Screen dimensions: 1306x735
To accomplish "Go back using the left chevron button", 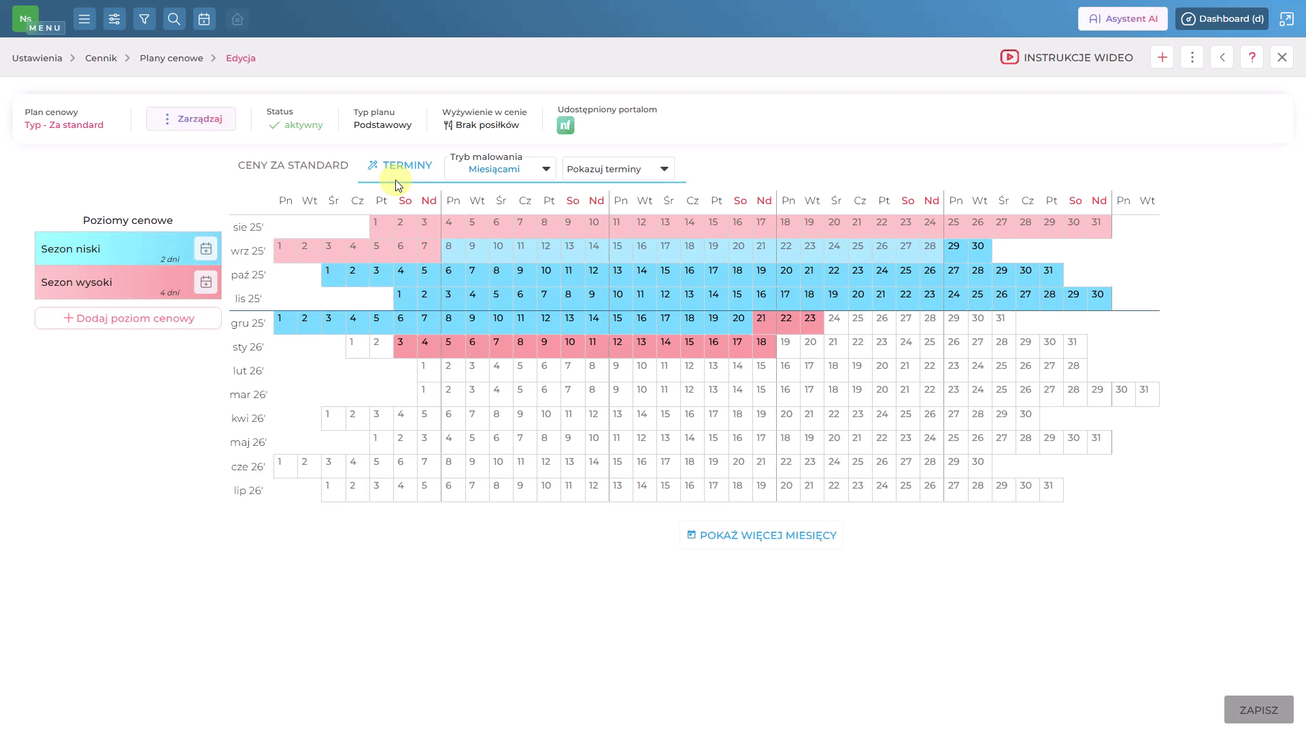I will click(1222, 58).
